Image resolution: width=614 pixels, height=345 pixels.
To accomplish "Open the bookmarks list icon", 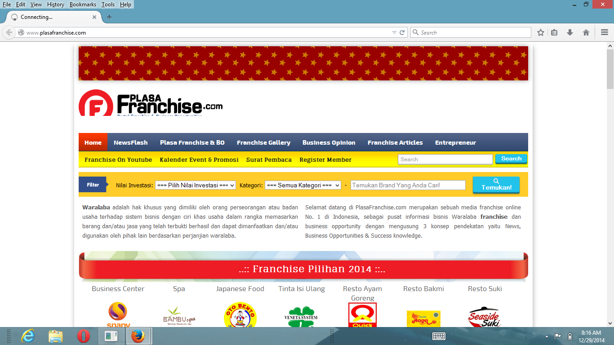I will click(554, 32).
